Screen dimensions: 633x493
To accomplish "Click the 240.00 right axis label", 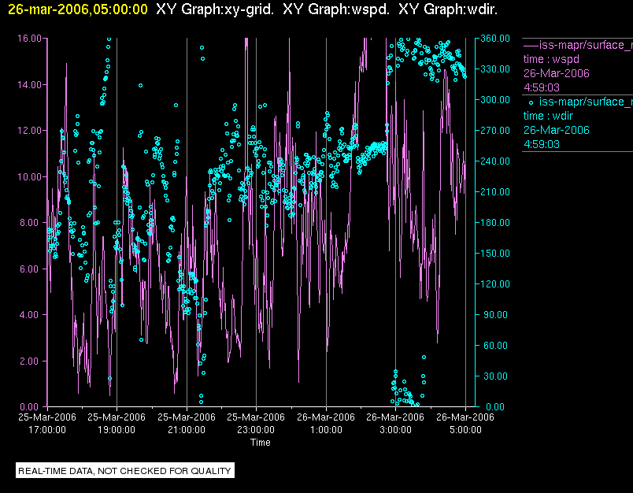I will pos(495,161).
